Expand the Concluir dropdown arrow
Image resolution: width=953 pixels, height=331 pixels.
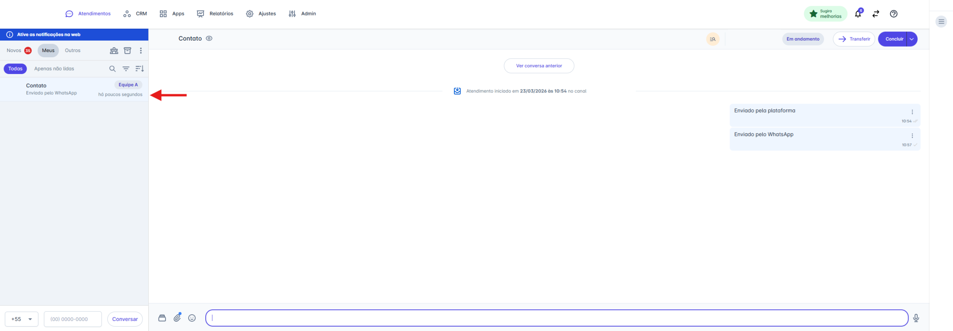click(911, 39)
